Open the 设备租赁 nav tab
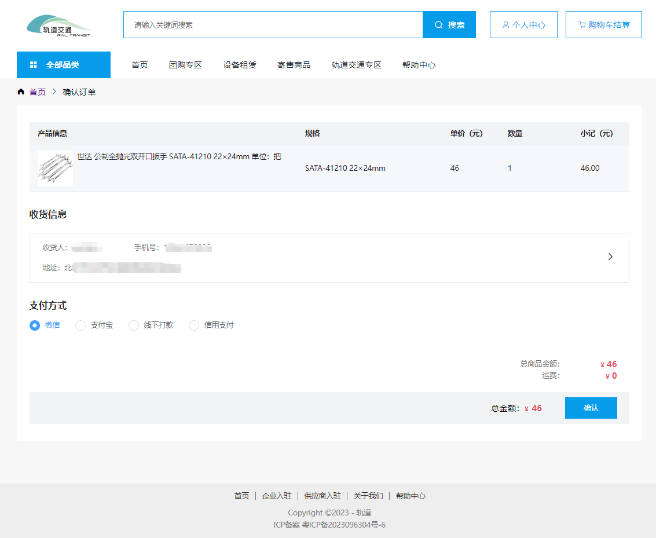656x538 pixels. point(240,65)
